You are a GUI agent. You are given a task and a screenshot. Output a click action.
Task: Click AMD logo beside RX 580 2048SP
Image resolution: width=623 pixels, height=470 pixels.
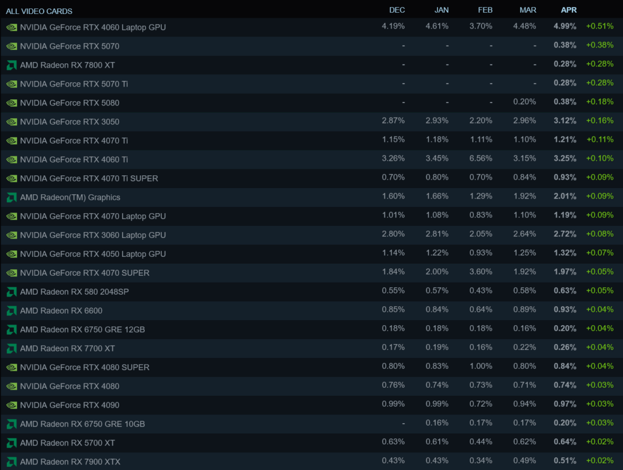click(x=12, y=292)
